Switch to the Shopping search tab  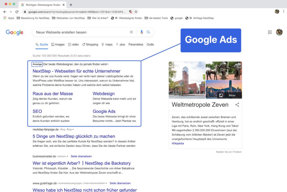(90, 45)
